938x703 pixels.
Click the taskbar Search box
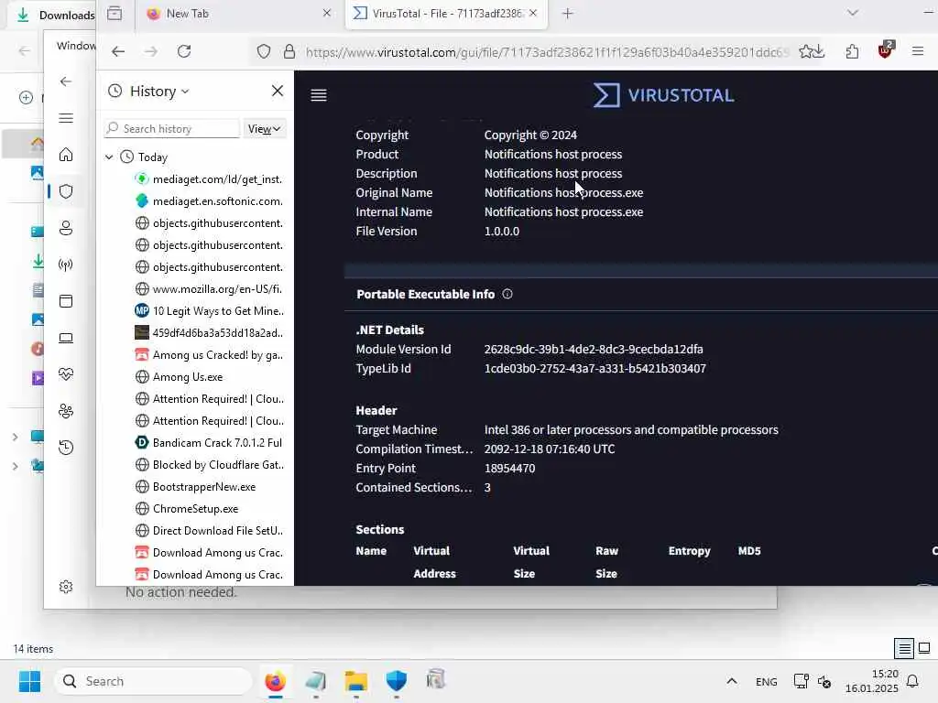tap(153, 681)
